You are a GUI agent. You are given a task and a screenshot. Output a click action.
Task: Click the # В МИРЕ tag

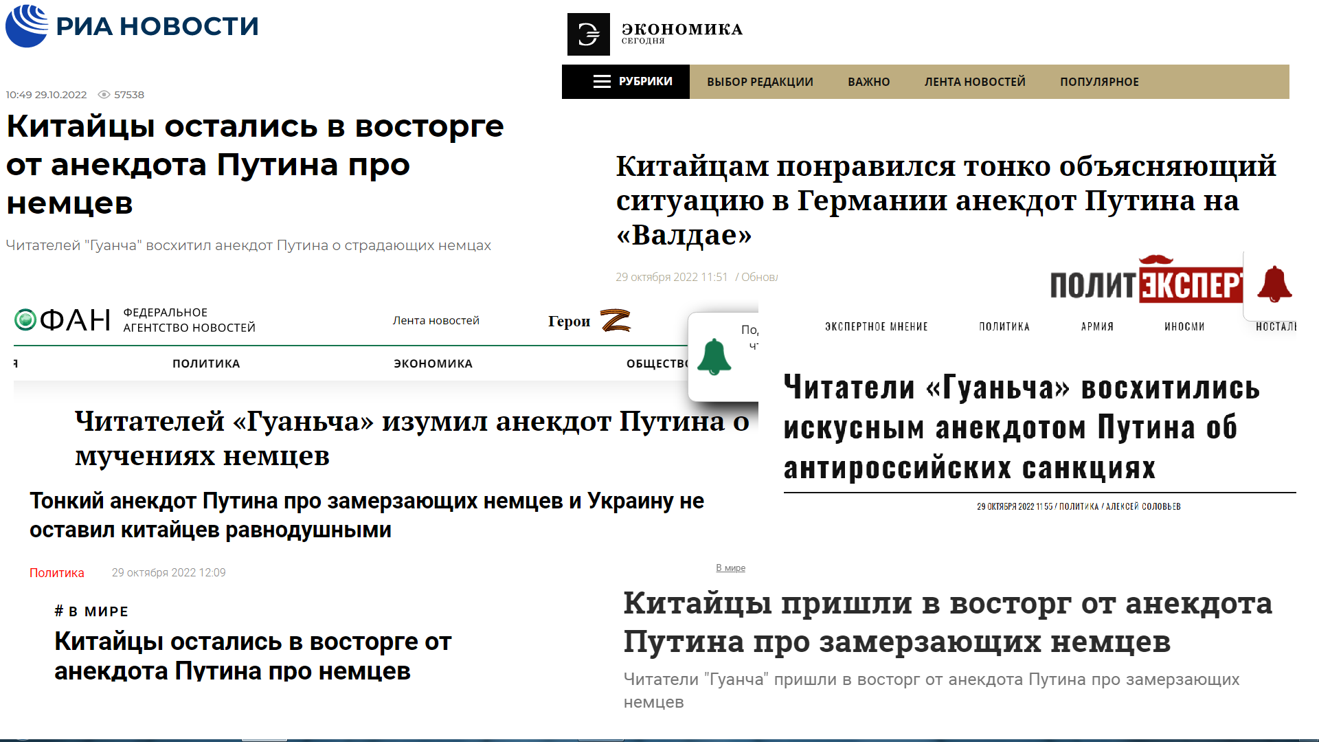tap(91, 611)
